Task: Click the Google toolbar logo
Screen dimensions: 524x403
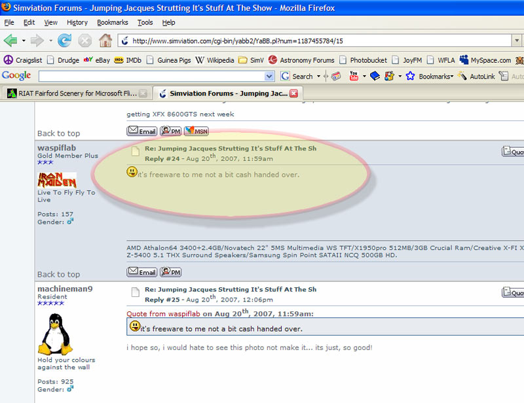Action: click(x=16, y=75)
